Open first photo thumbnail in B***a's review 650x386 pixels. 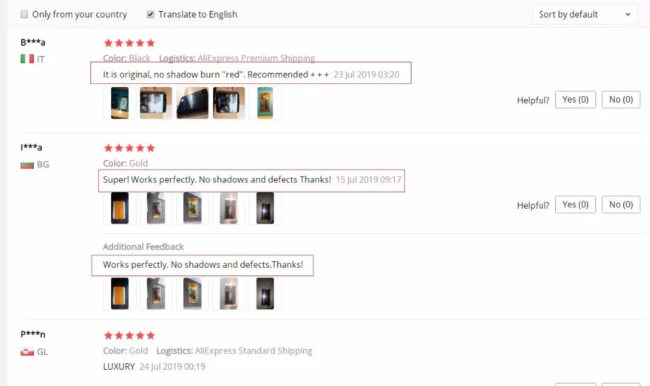point(120,103)
